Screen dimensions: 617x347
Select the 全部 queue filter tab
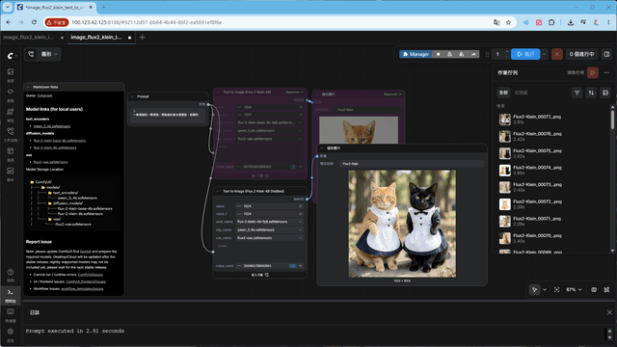click(503, 93)
